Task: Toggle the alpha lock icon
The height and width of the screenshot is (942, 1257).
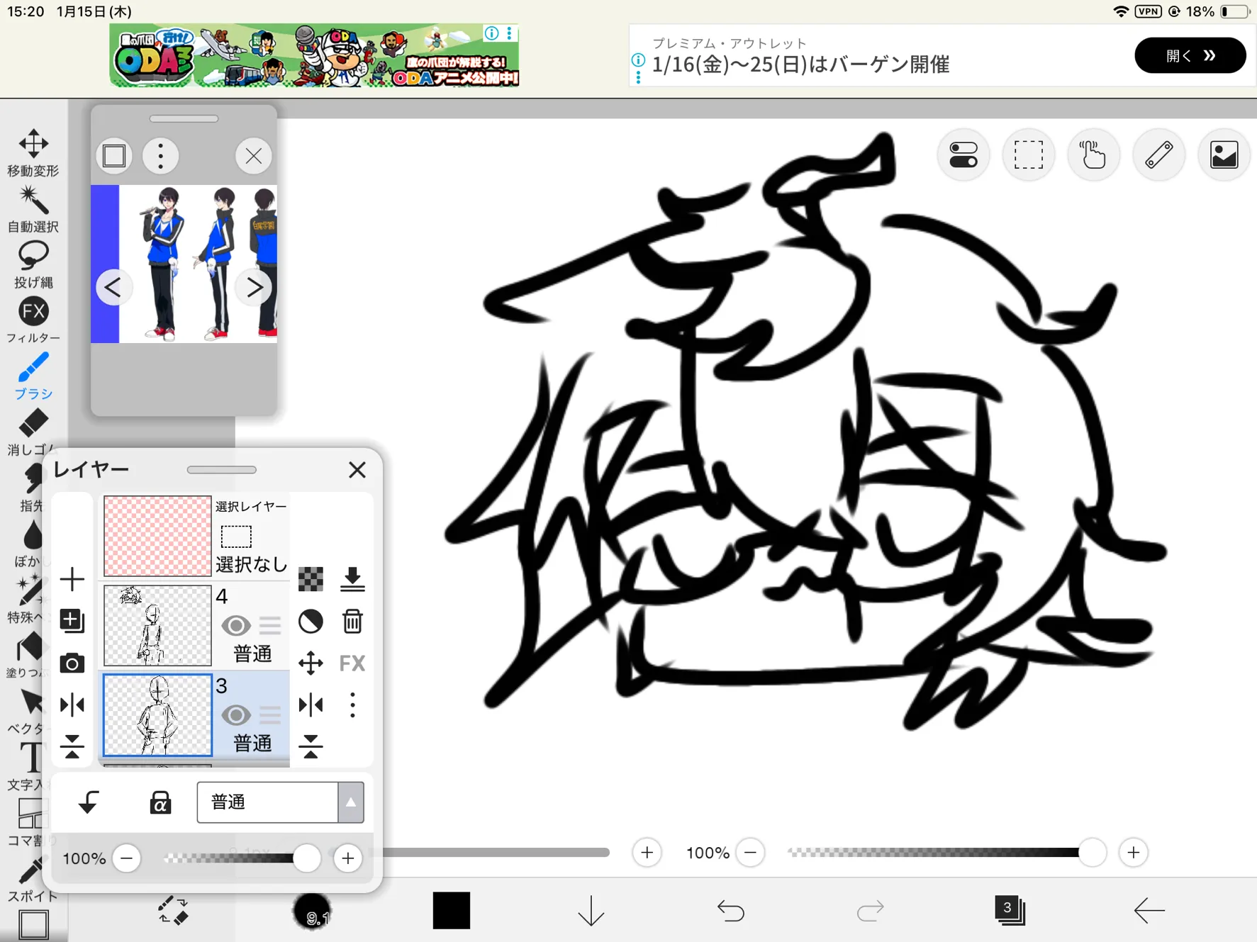Action: 160,802
